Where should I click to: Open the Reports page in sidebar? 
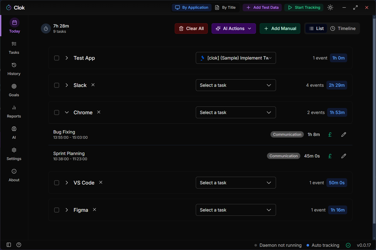(14, 111)
